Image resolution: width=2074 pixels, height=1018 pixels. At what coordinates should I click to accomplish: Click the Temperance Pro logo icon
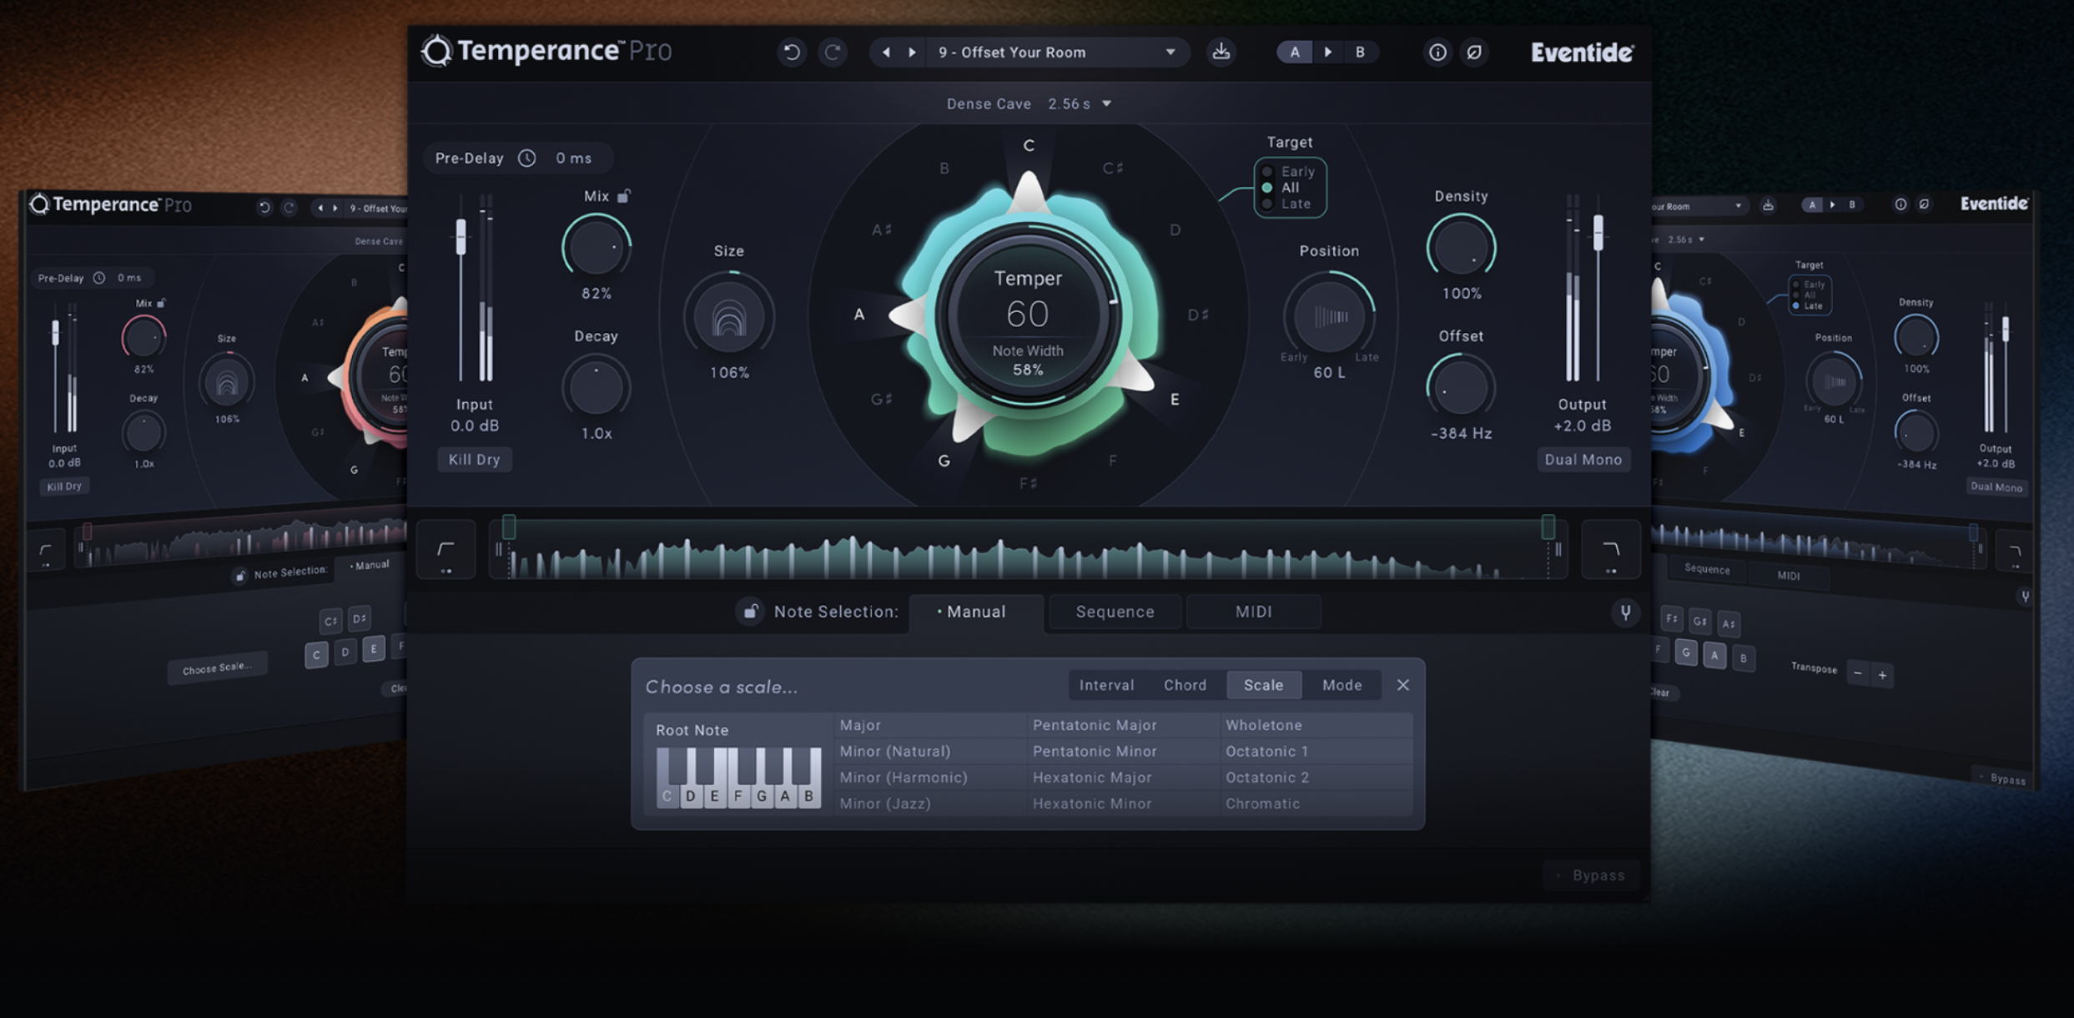435,51
